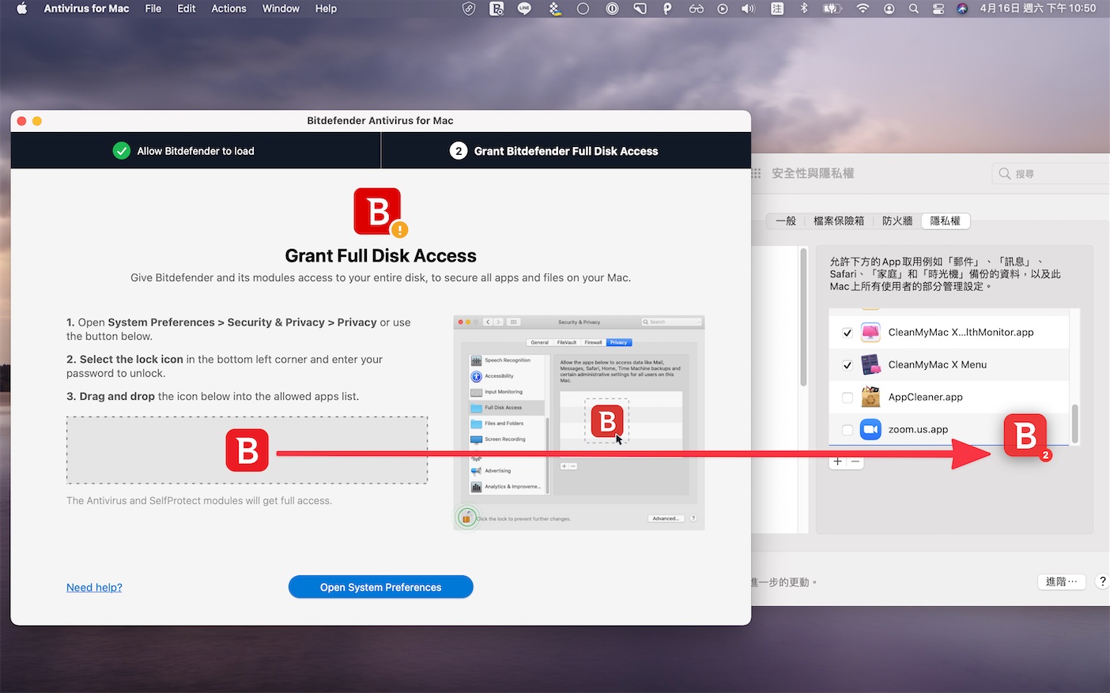
Task: Open the Actions menu
Action: point(228,9)
